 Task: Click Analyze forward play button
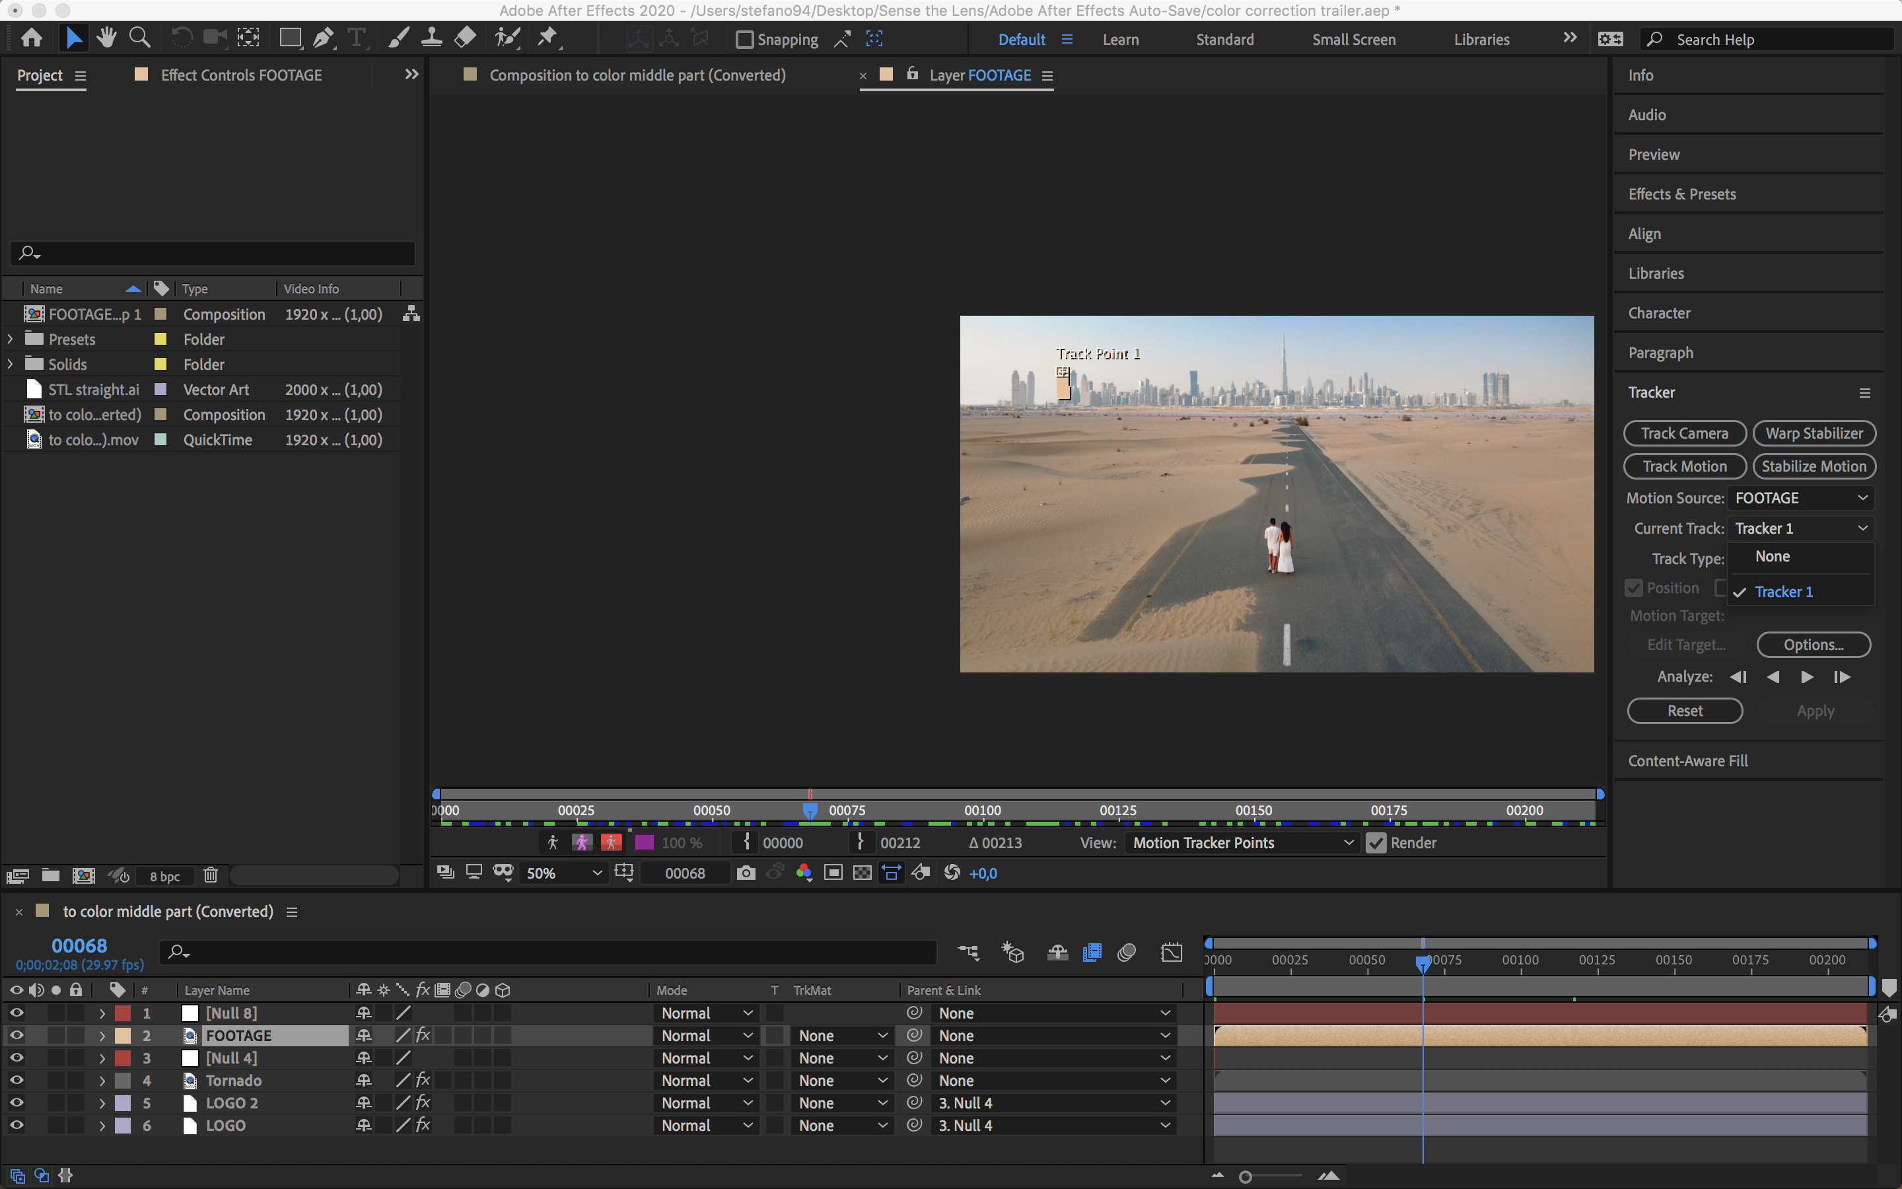click(x=1807, y=677)
